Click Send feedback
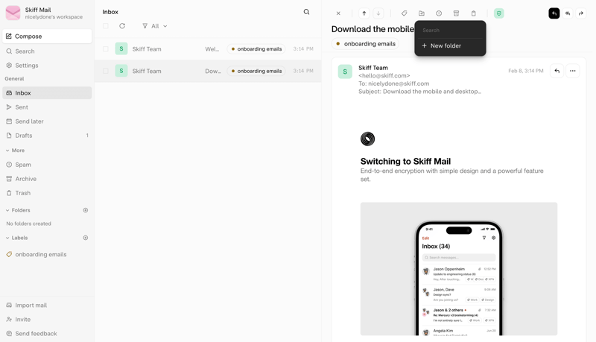Viewport: 596px width, 342px height. pos(47,334)
